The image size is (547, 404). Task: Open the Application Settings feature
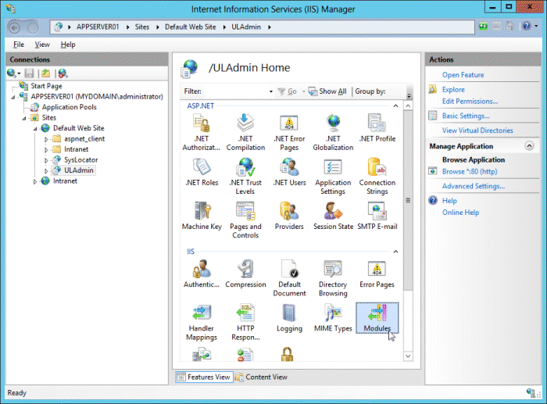click(x=333, y=177)
